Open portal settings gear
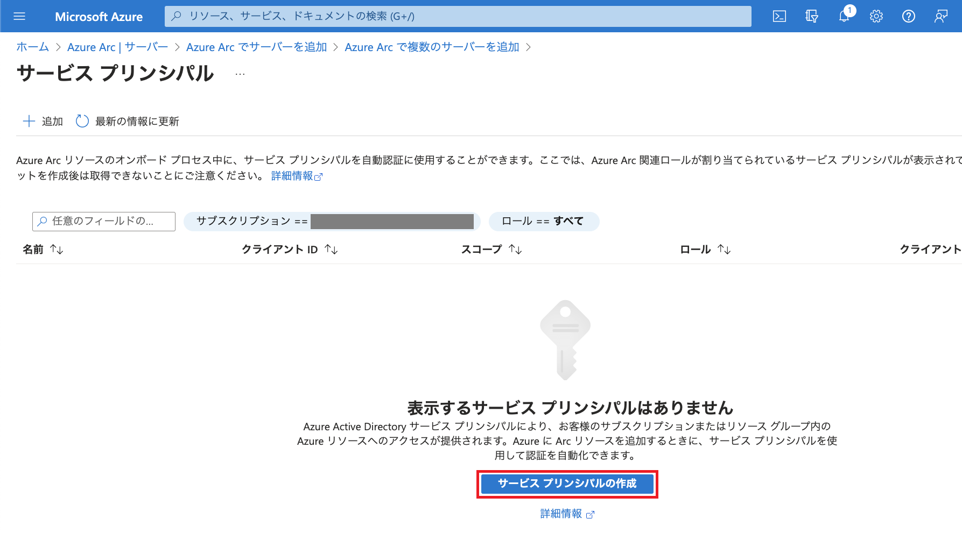Image resolution: width=962 pixels, height=533 pixels. coord(876,16)
